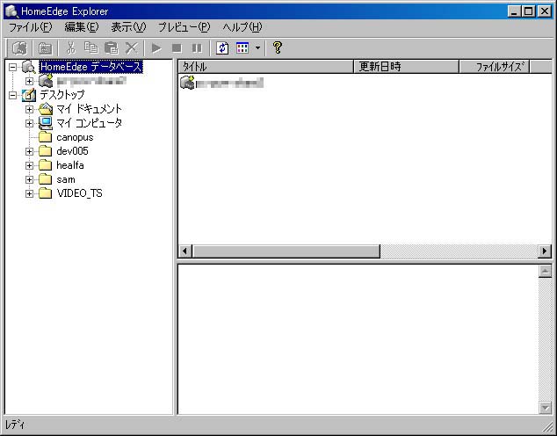This screenshot has height=436, width=557.
Task: Click the sam folder icon
Action: click(45, 179)
